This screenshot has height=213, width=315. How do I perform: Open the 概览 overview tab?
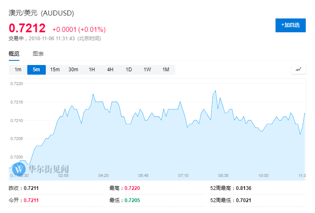tap(14, 54)
